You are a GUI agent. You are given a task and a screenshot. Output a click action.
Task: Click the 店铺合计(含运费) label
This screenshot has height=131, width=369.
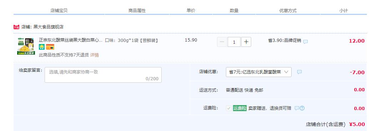[326, 124]
